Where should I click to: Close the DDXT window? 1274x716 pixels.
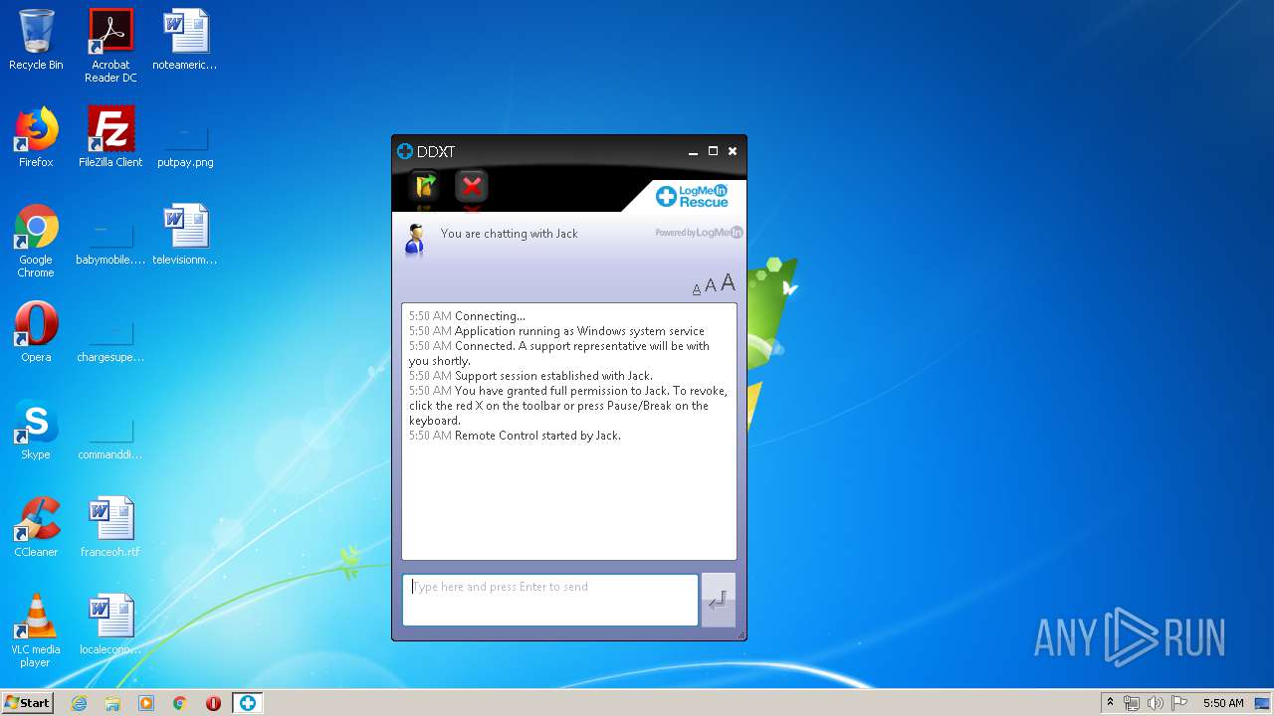click(x=733, y=151)
